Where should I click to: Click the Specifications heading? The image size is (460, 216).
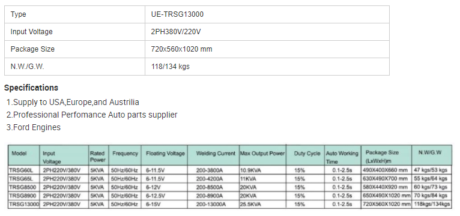[31, 88]
